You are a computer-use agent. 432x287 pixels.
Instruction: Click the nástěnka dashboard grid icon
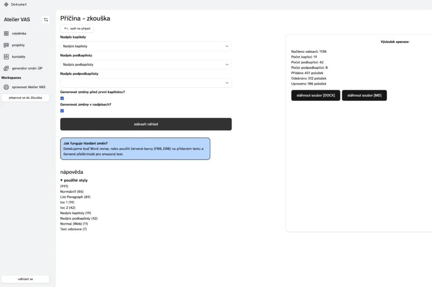pyautogui.click(x=6, y=33)
